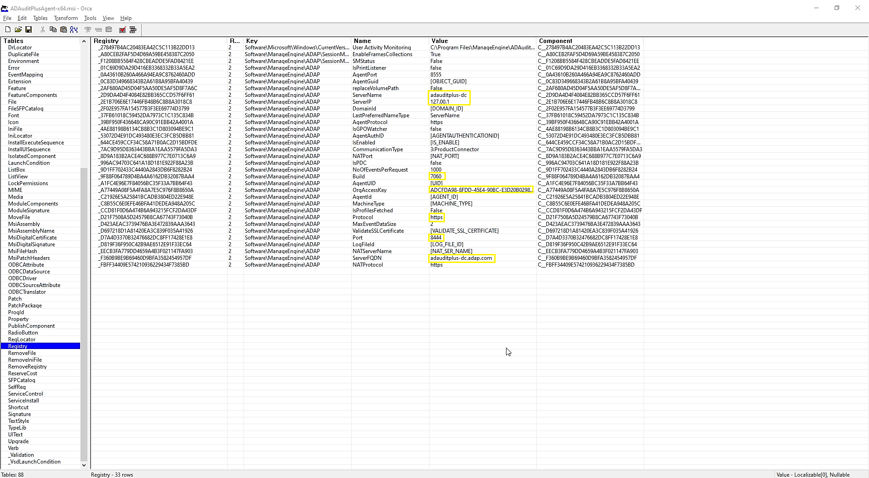Select the Property table in the sidebar
The width and height of the screenshot is (869, 478).
[x=18, y=319]
